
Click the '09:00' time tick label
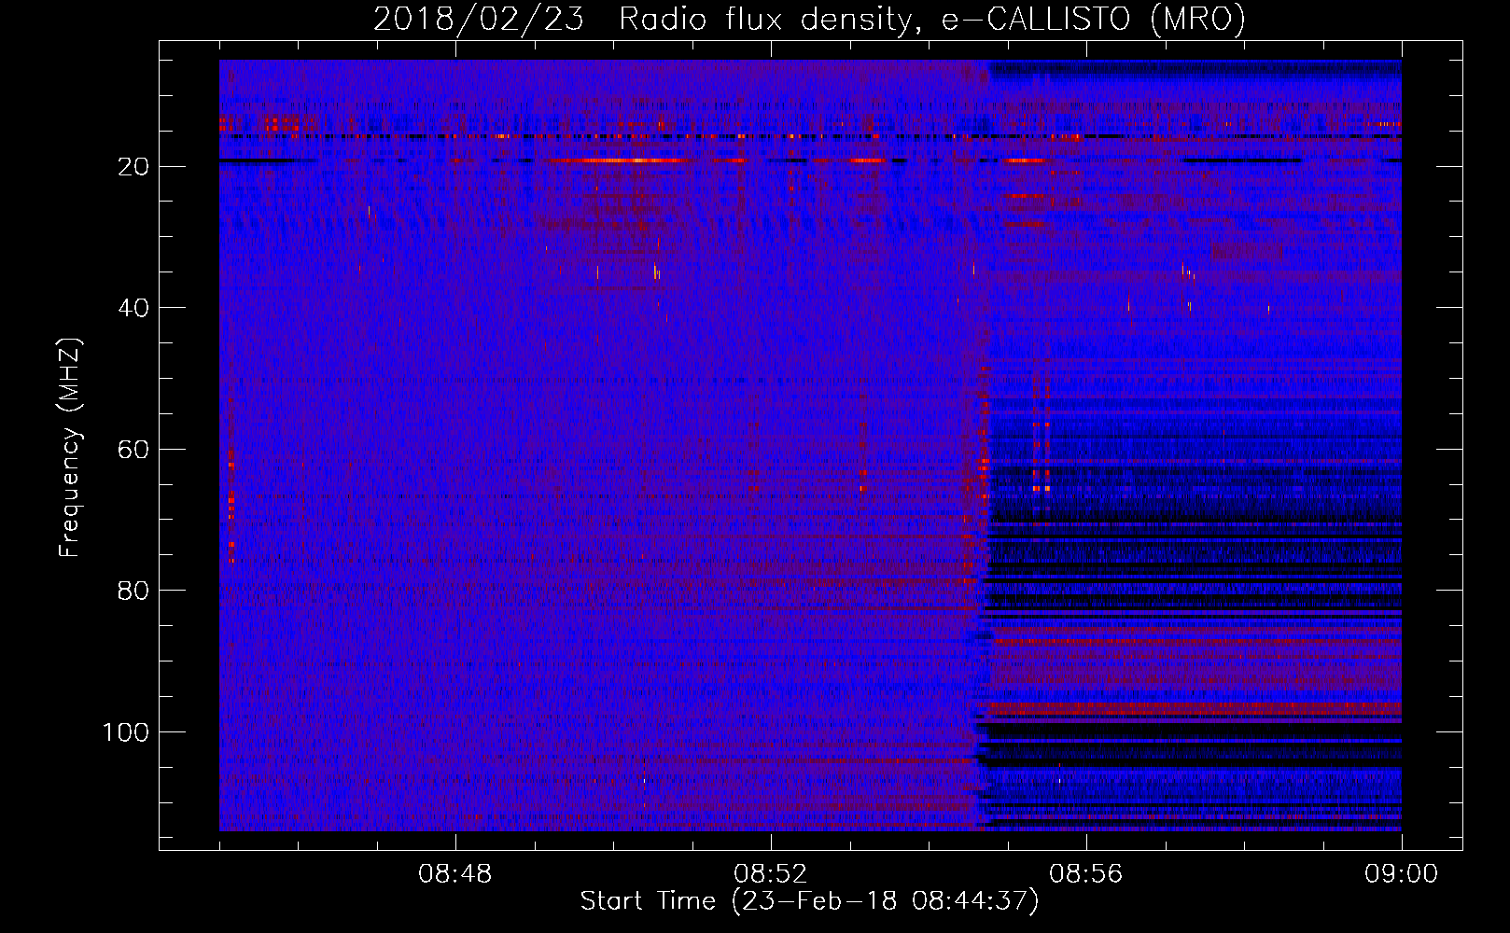(1401, 874)
